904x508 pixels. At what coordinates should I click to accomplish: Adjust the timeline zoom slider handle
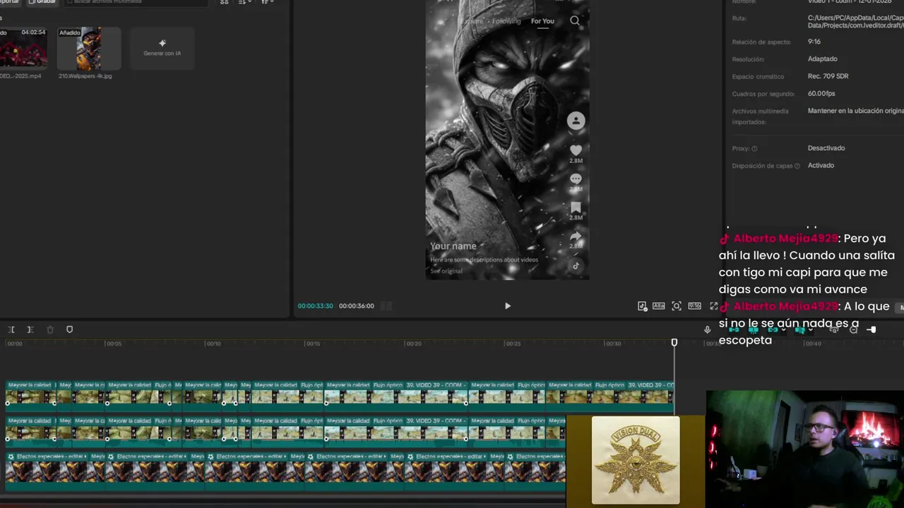(872, 329)
